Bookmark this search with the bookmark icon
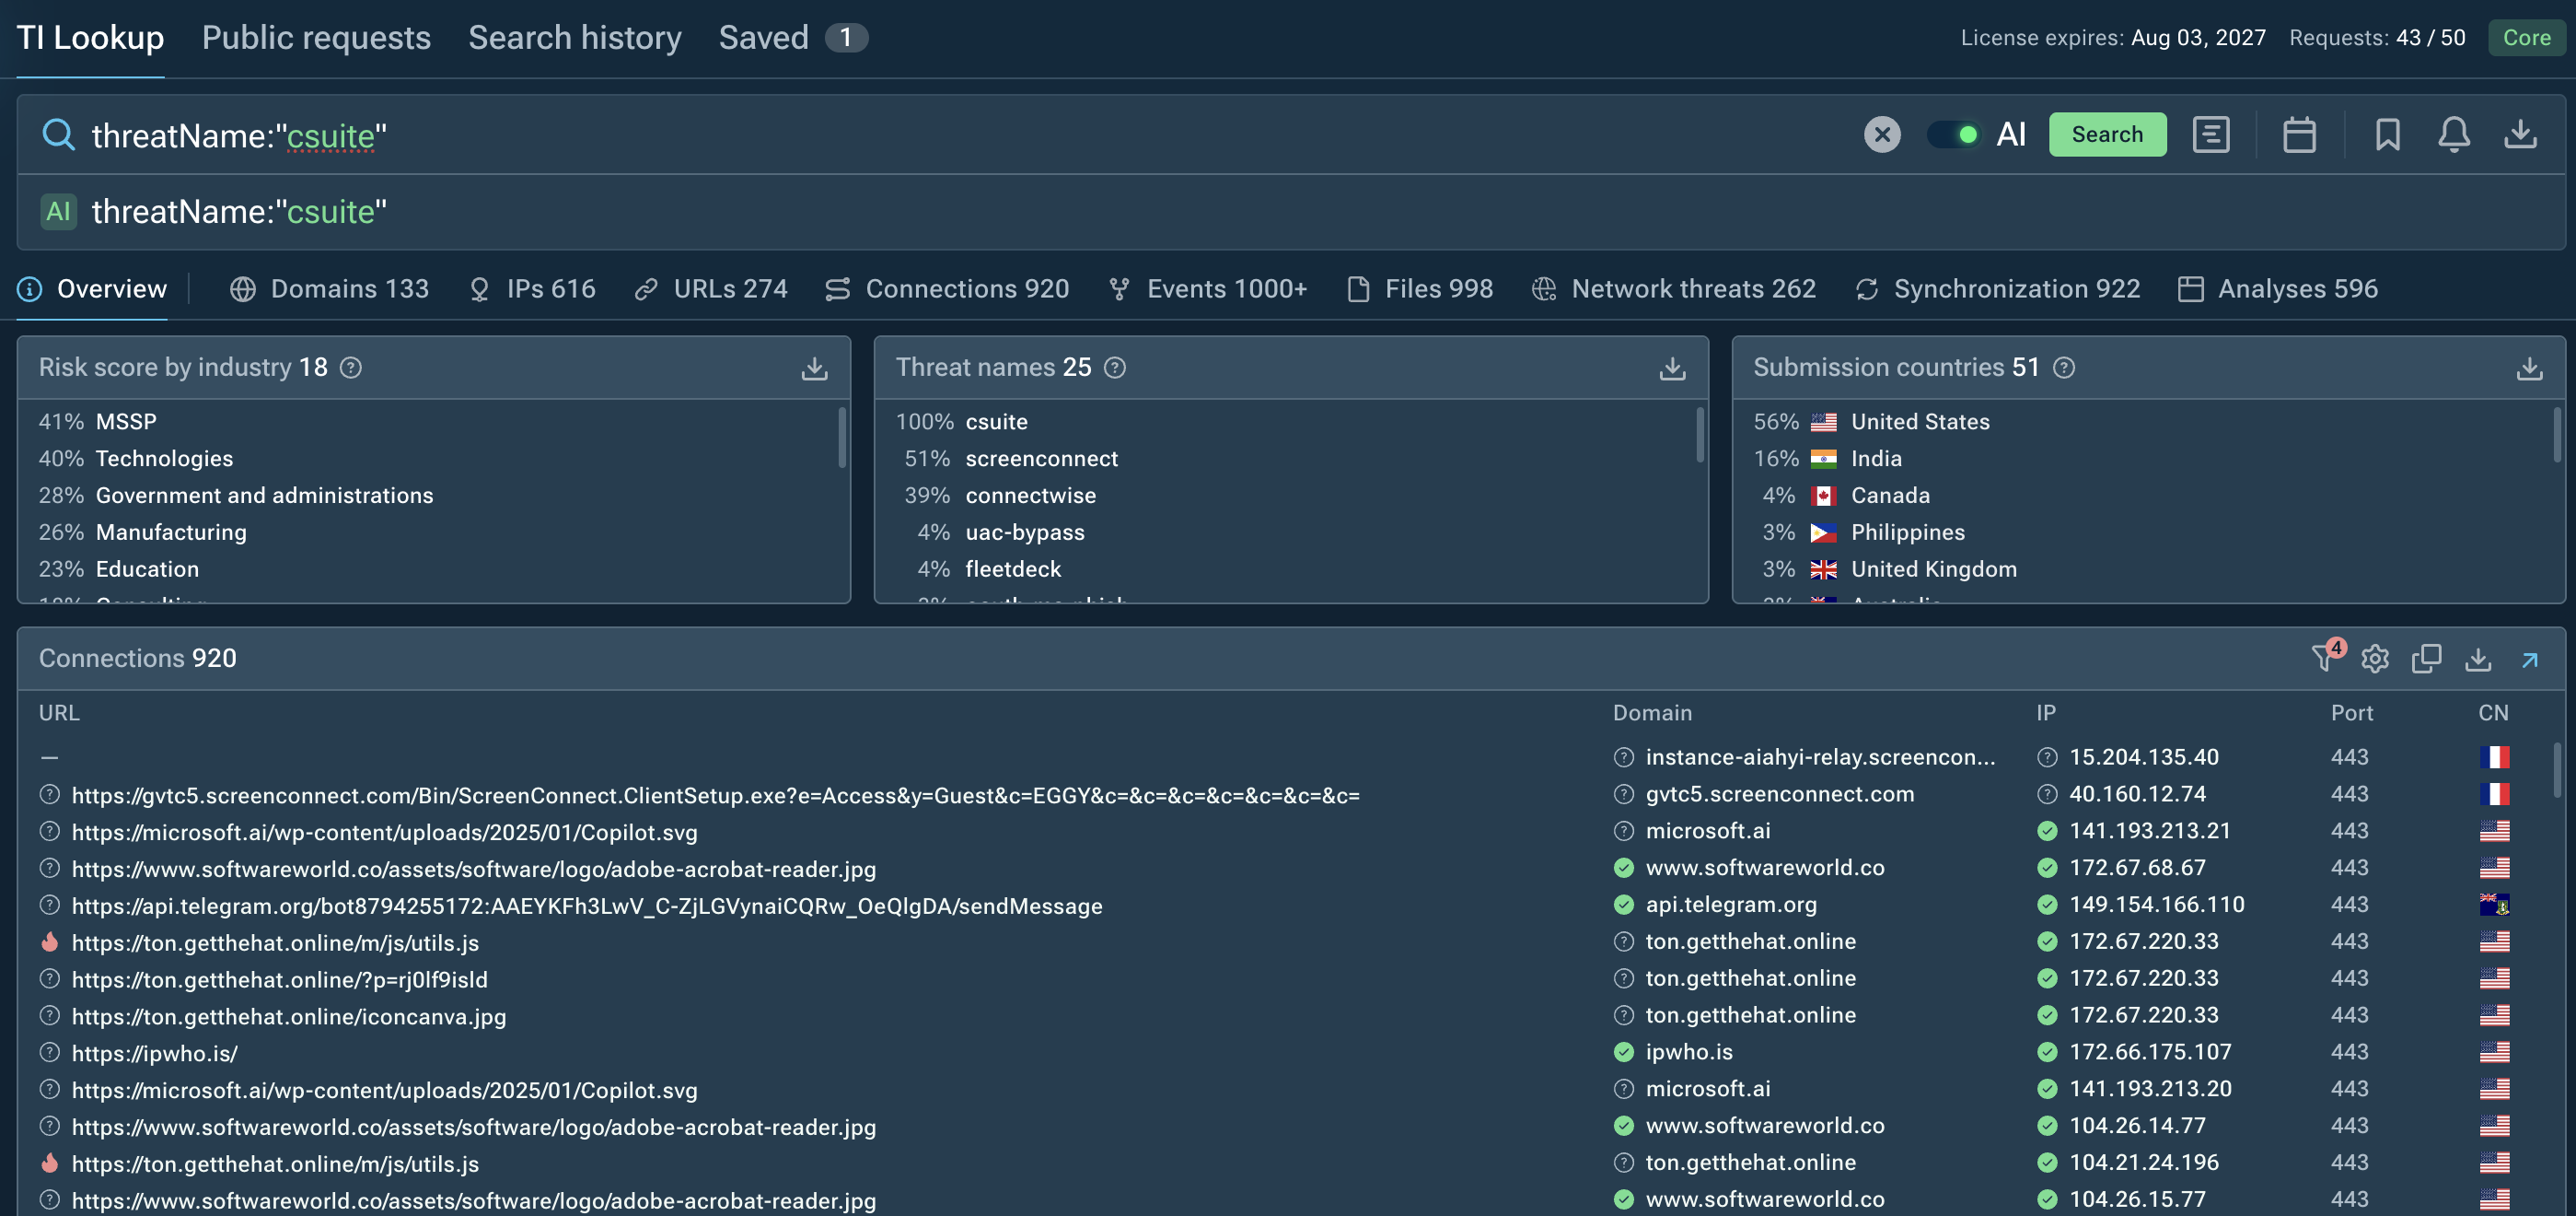Screen dimensions: 2576x1216 pyautogui.click(x=2387, y=134)
